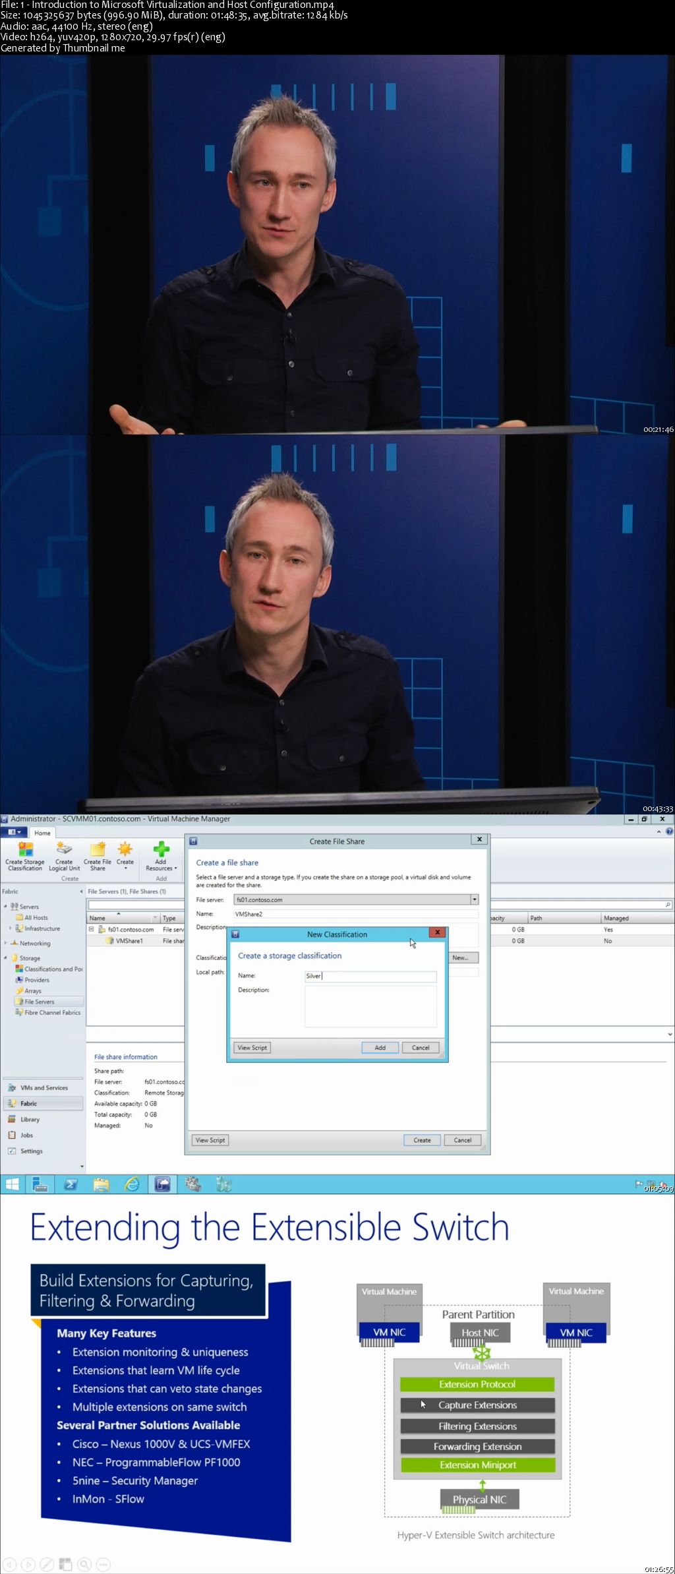Click the green Add Resources icon
Screen dimensions: 675x1574
(x=161, y=849)
